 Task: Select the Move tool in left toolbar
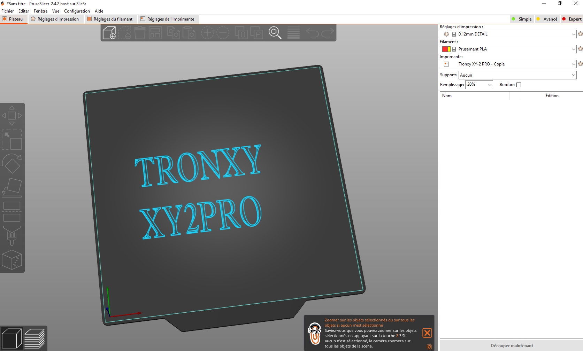tap(12, 116)
